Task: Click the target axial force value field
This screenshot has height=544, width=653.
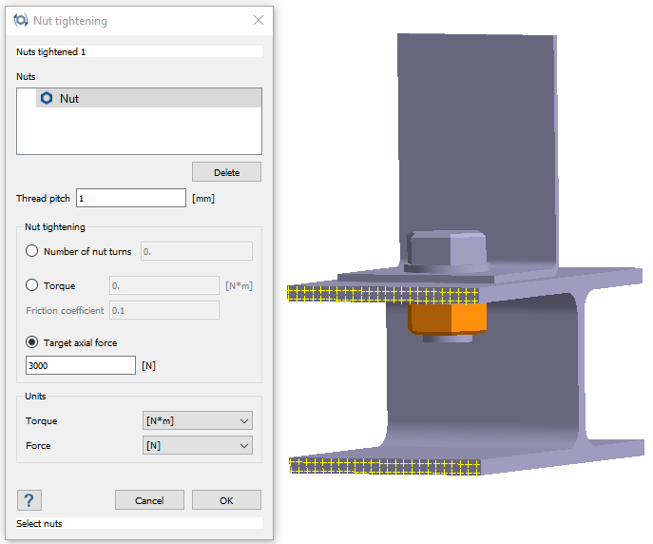Action: pyautogui.click(x=81, y=365)
